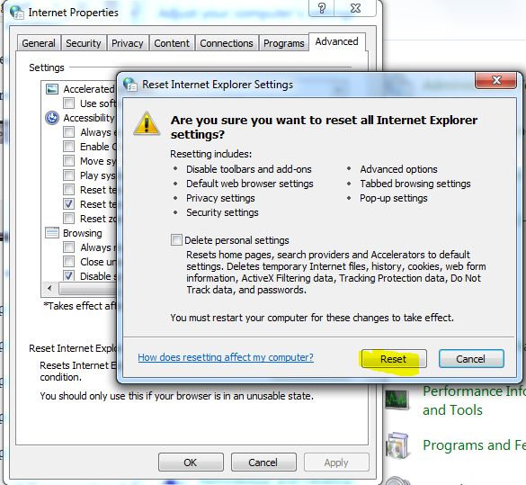
Task: Click the Internet Properties title bar icon
Action: coord(17,13)
